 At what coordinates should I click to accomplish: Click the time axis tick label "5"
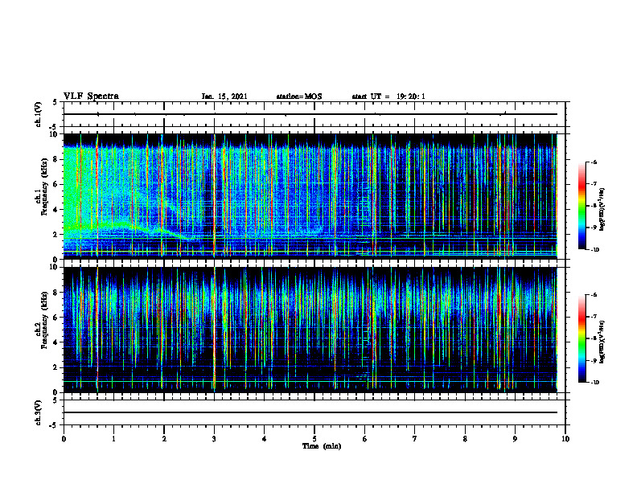314,439
